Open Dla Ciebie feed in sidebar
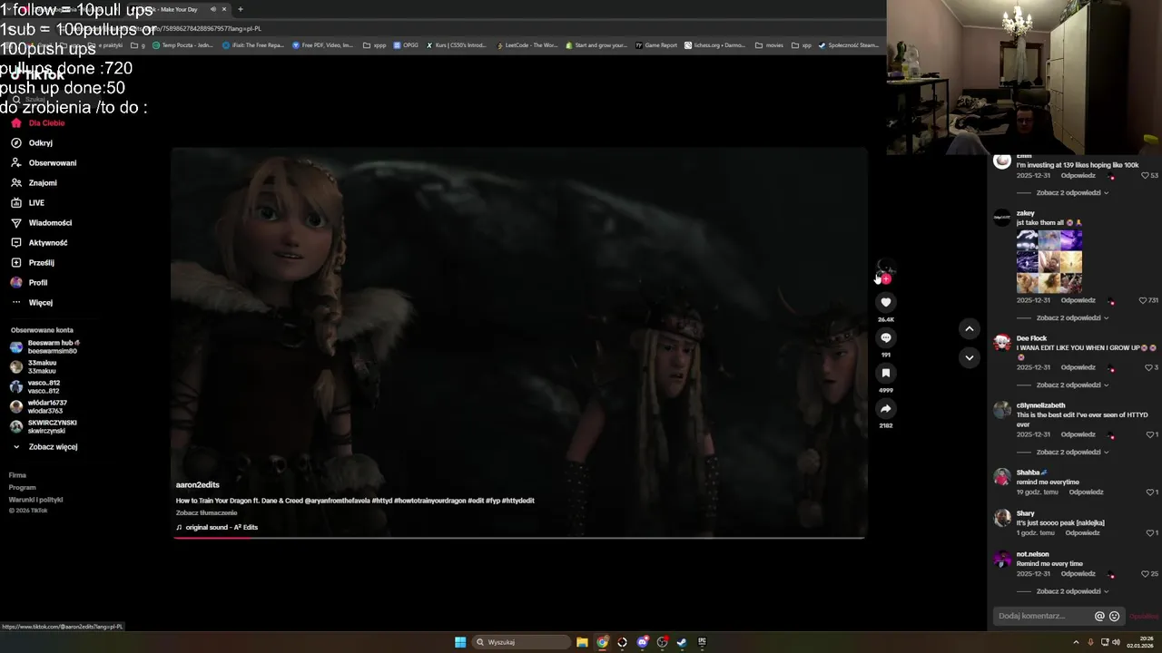Image resolution: width=1162 pixels, height=653 pixels. coord(38,123)
